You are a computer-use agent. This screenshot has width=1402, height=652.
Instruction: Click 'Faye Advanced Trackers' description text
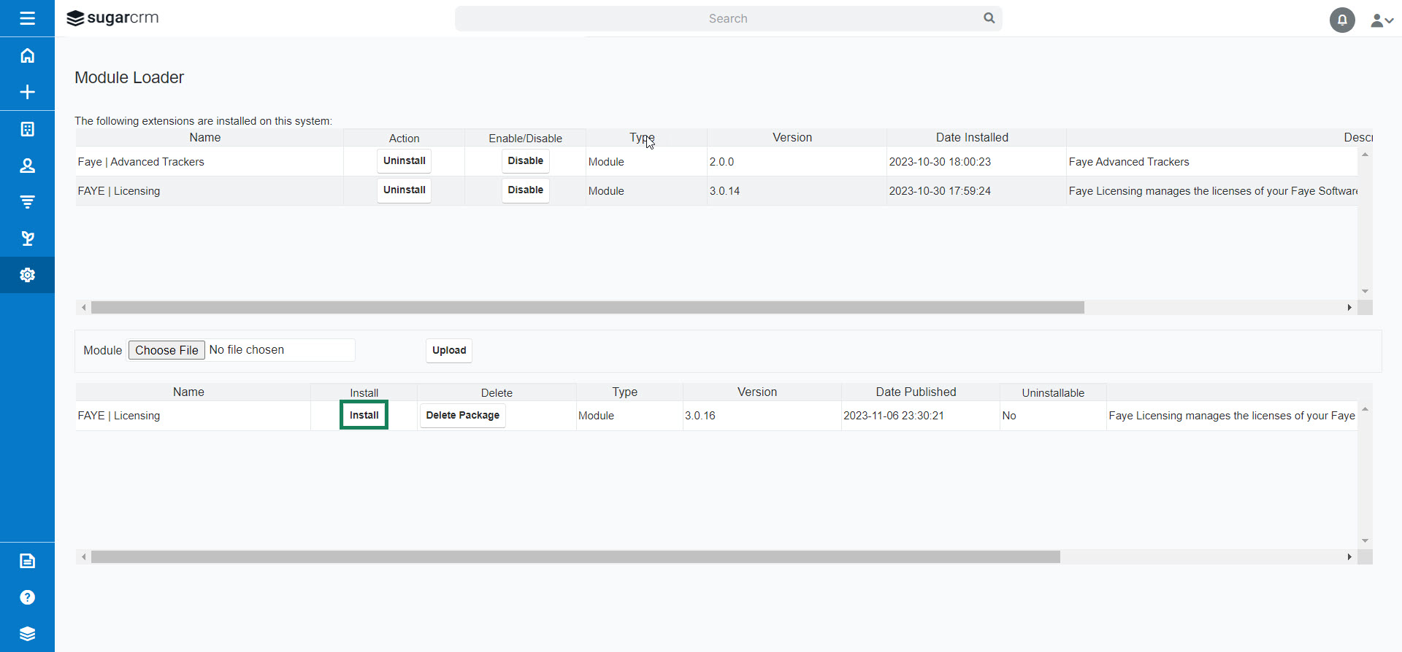[x=1129, y=162]
